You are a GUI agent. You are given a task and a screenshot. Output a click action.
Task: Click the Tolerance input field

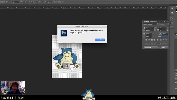(x=15, y=2)
